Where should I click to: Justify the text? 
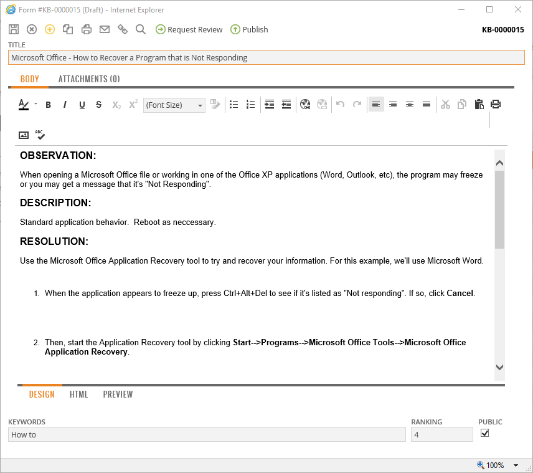427,105
